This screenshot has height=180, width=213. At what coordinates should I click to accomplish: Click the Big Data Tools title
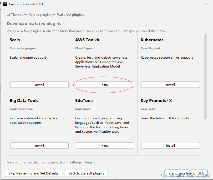click(24, 101)
